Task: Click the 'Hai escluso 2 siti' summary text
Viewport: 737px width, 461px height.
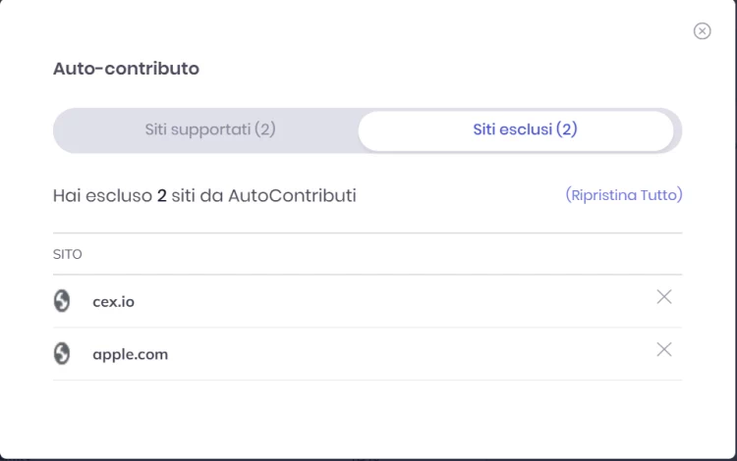Action: [204, 195]
